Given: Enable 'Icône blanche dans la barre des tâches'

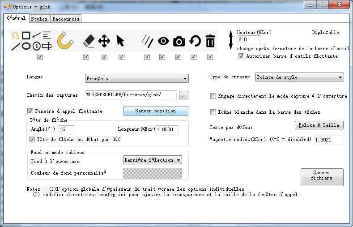Looking at the screenshot, I should (x=213, y=112).
